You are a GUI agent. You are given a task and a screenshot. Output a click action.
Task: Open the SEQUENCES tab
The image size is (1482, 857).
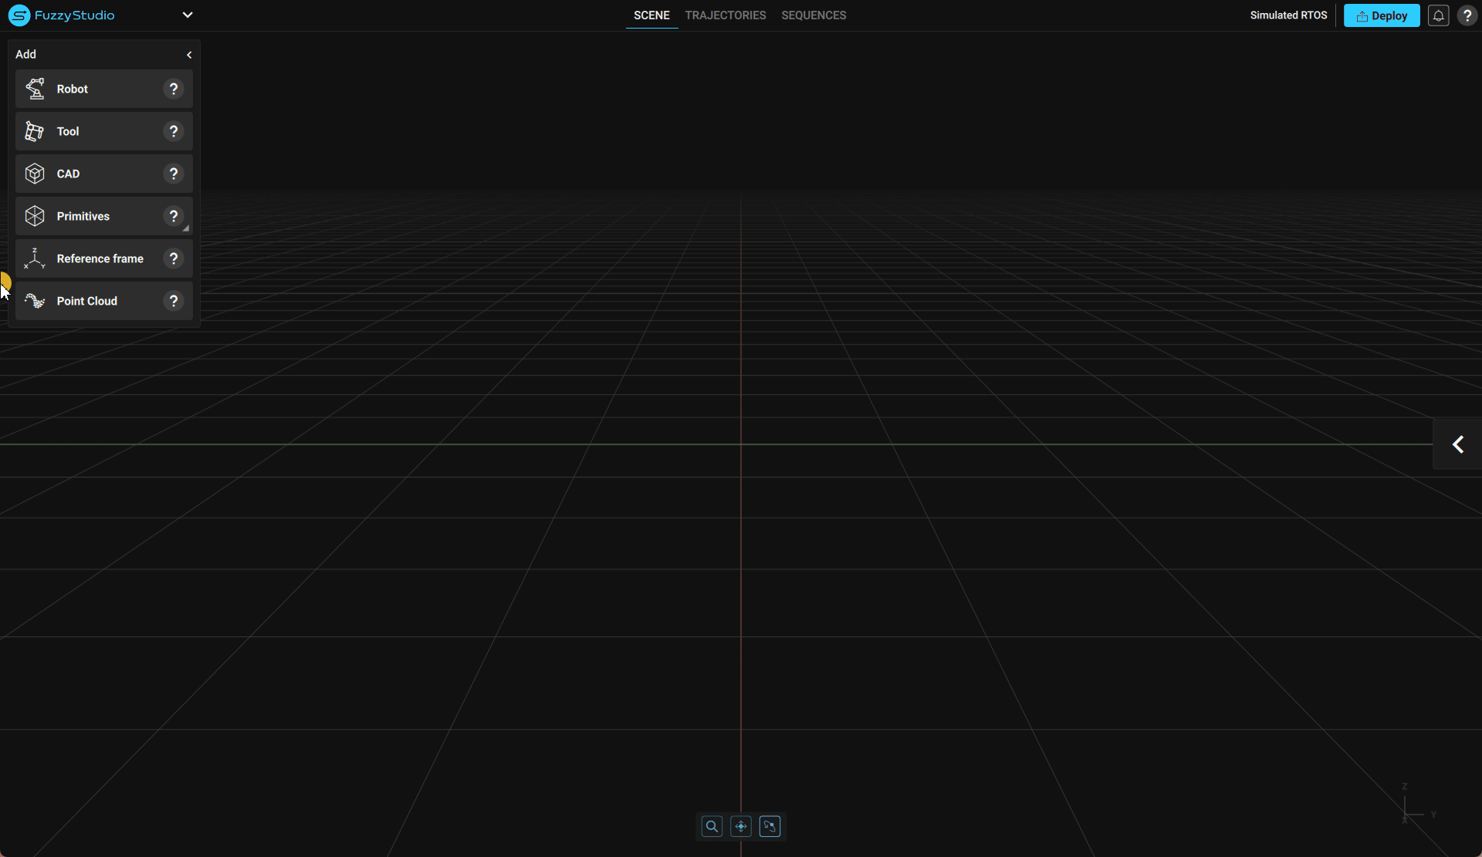pos(813,15)
